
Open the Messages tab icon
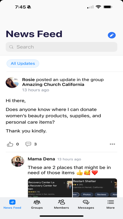86,202
